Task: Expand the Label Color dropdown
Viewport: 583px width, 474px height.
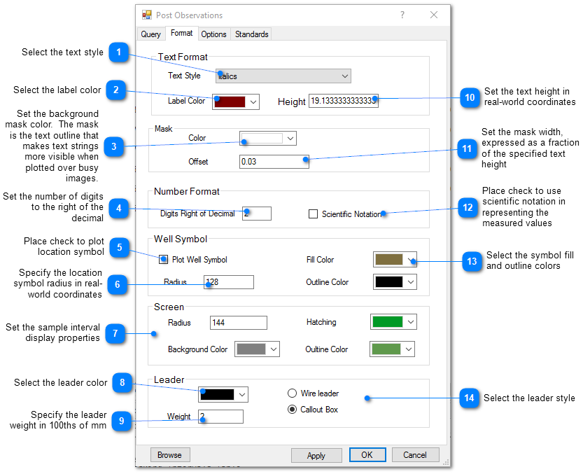Action: tap(253, 102)
